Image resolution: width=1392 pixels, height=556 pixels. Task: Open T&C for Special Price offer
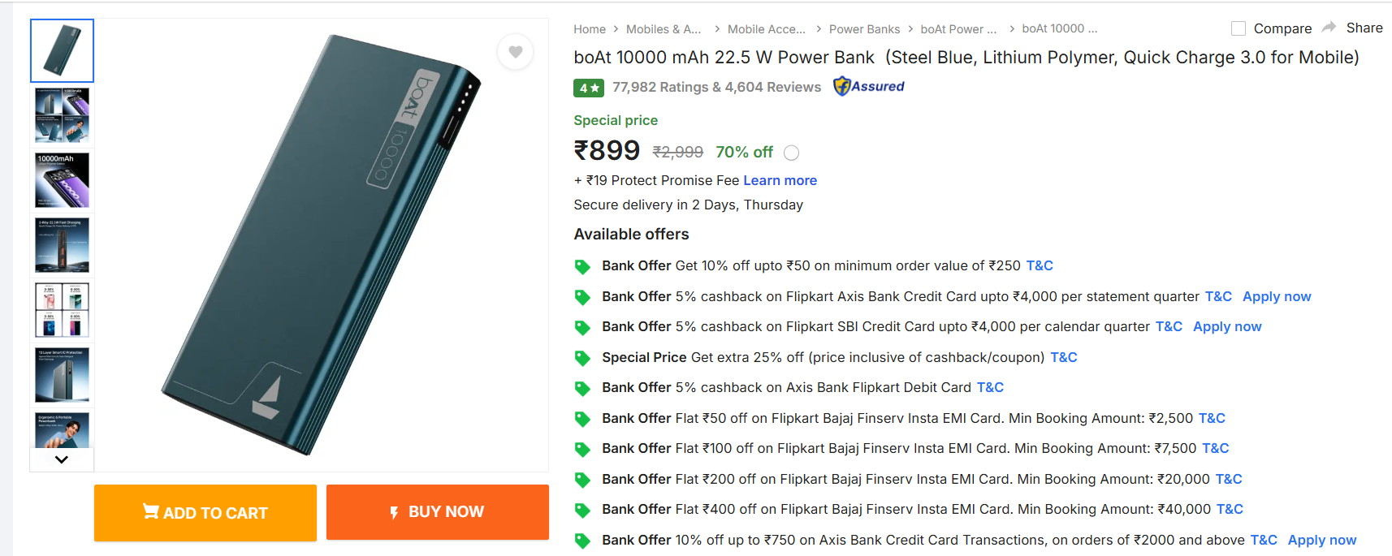1063,357
